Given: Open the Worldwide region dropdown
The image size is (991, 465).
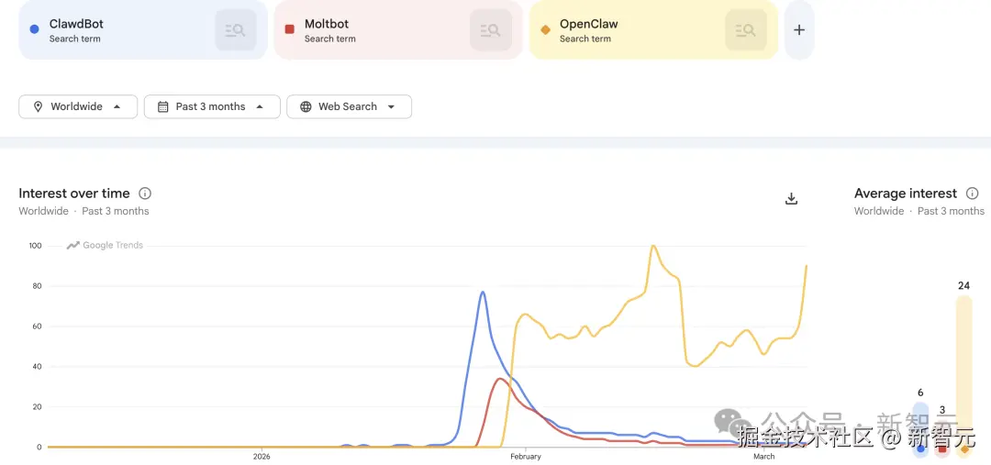Looking at the screenshot, I should (78, 106).
